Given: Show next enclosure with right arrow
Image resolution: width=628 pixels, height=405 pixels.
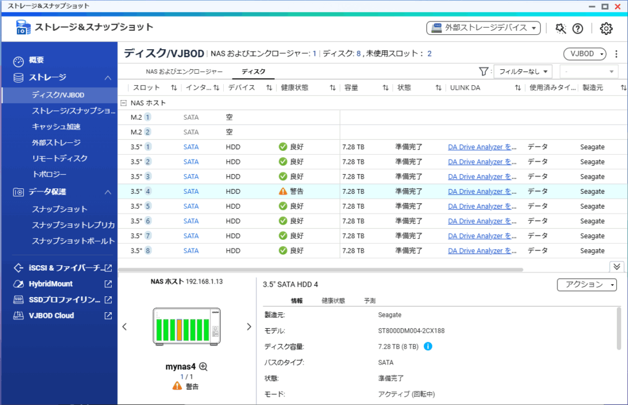Looking at the screenshot, I should click(x=249, y=326).
